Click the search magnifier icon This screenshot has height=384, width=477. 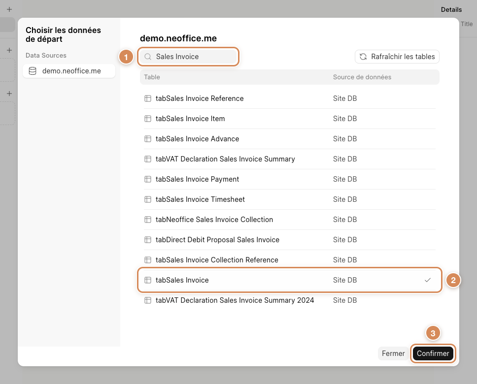[x=148, y=57]
